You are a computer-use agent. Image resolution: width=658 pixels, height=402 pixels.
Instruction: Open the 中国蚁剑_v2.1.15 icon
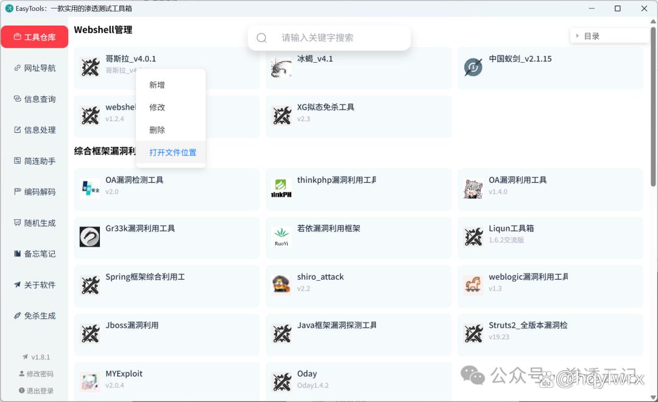pyautogui.click(x=473, y=67)
